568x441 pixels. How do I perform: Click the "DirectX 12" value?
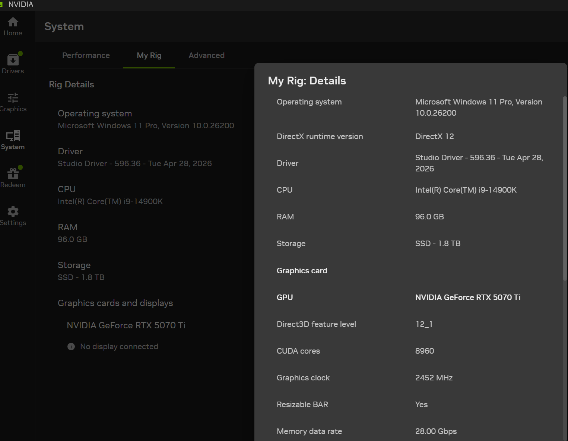tap(435, 136)
